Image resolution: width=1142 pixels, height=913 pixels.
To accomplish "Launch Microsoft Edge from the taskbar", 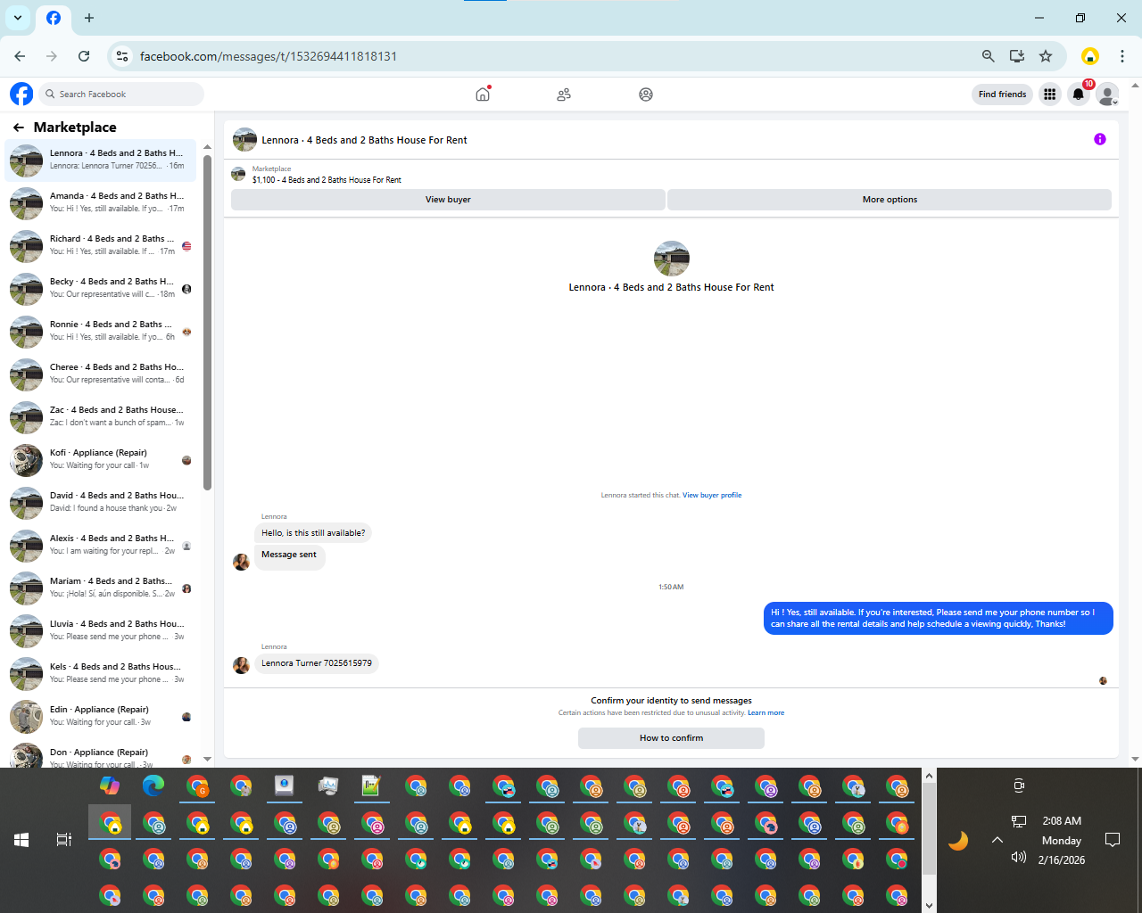I will (153, 786).
